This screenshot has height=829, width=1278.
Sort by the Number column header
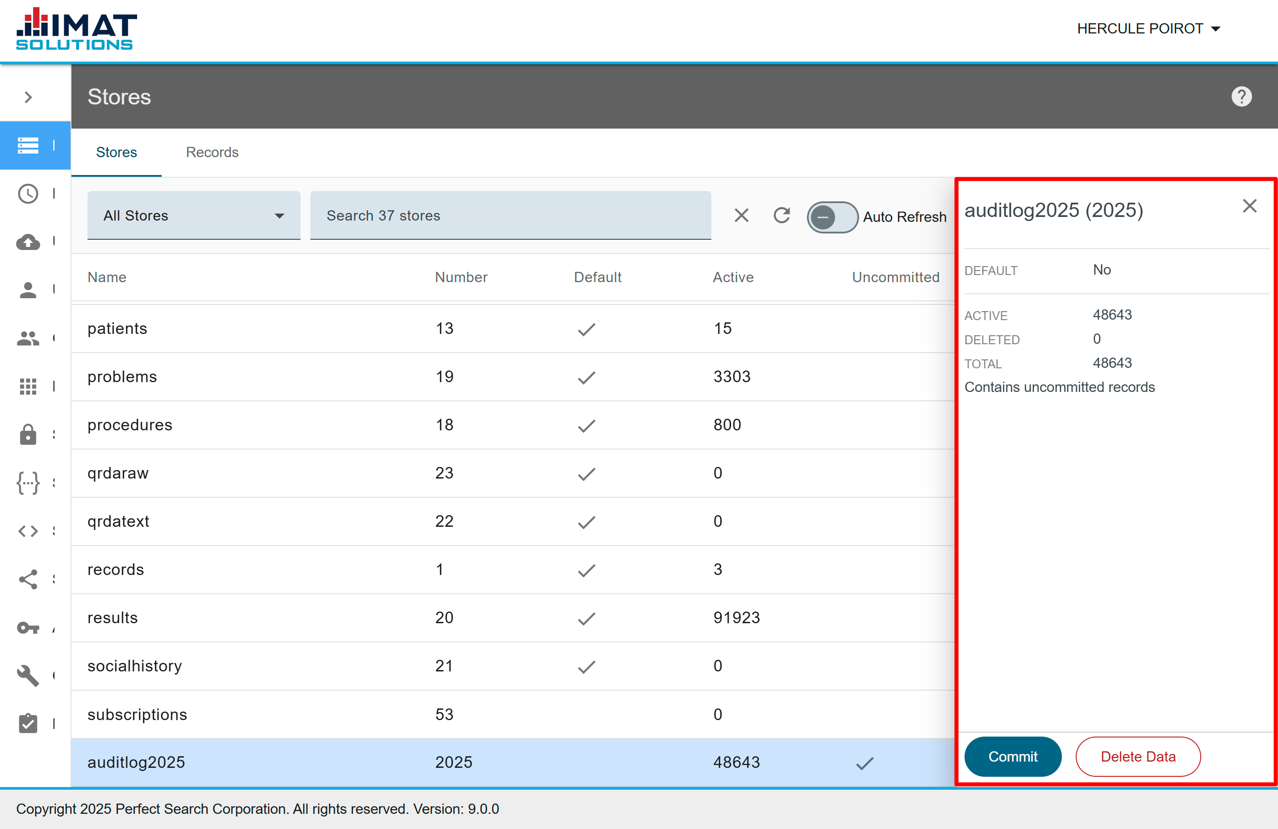tap(461, 277)
